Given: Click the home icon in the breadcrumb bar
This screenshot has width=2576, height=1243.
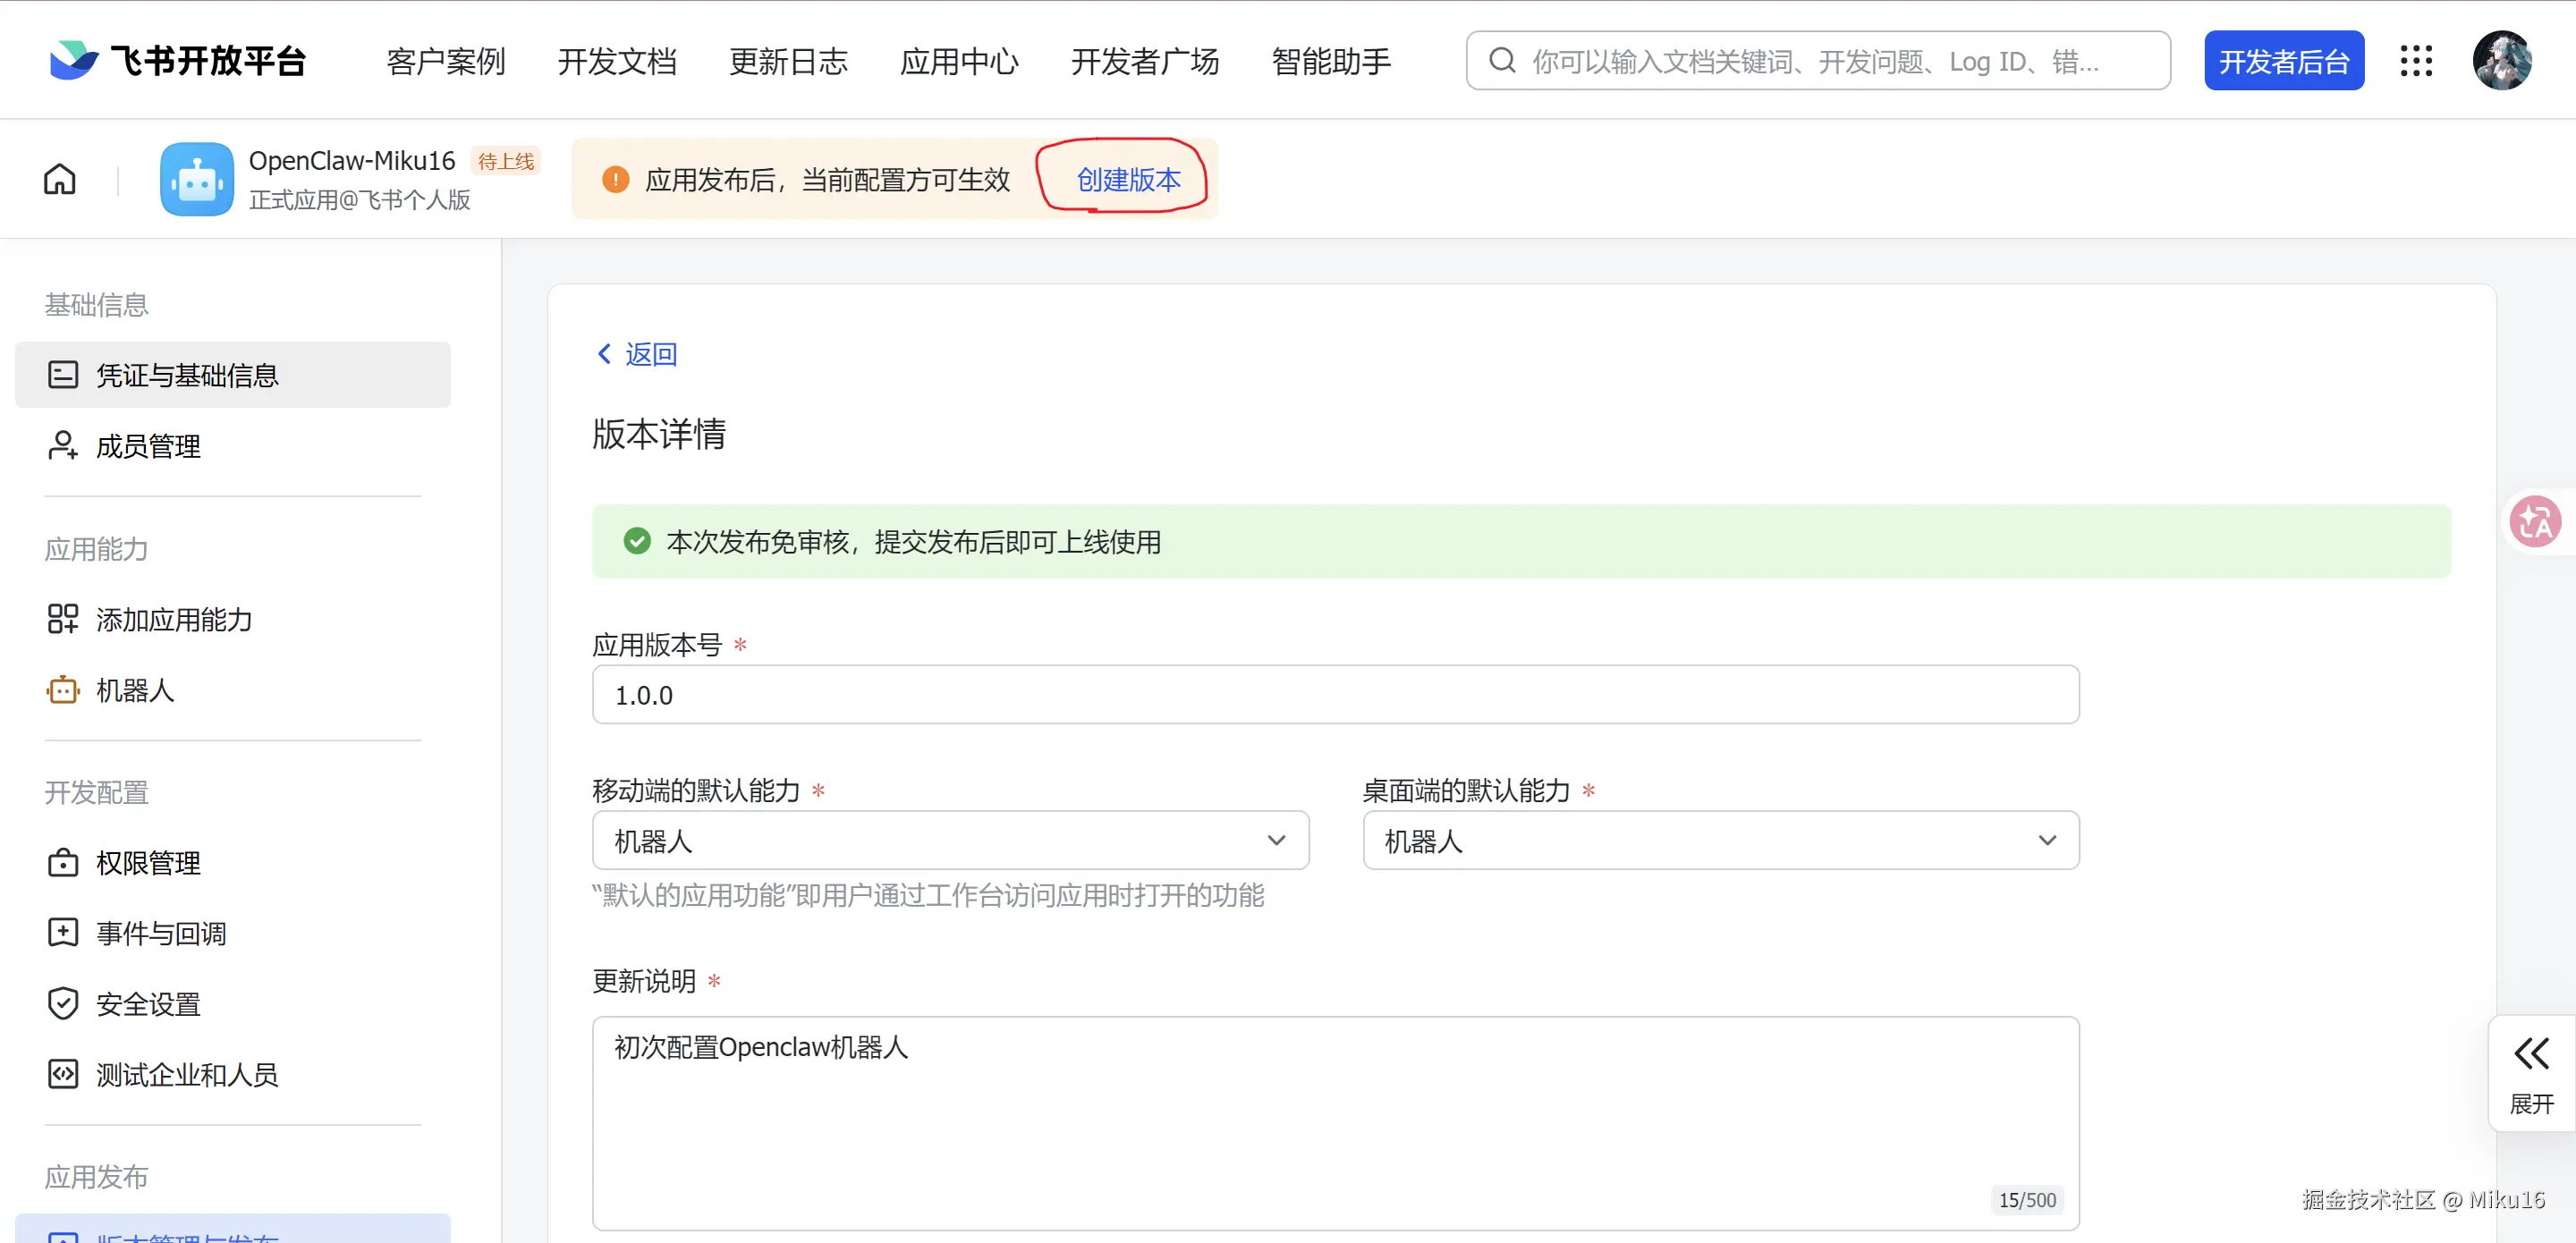Looking at the screenshot, I should tap(59, 179).
